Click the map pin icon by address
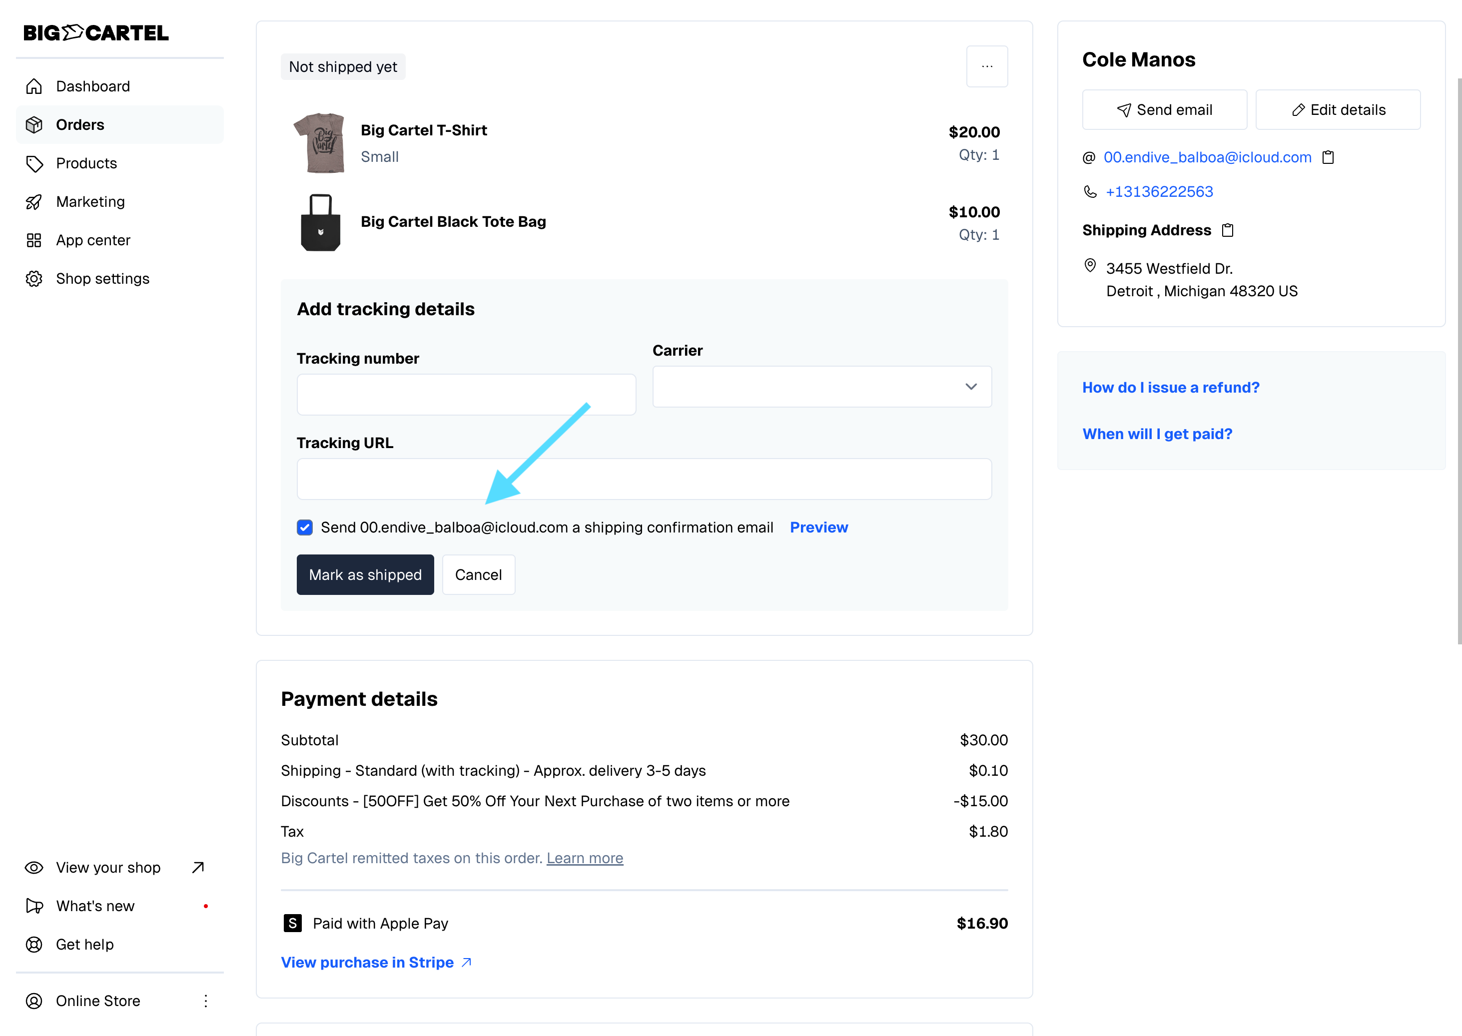 coord(1090,266)
